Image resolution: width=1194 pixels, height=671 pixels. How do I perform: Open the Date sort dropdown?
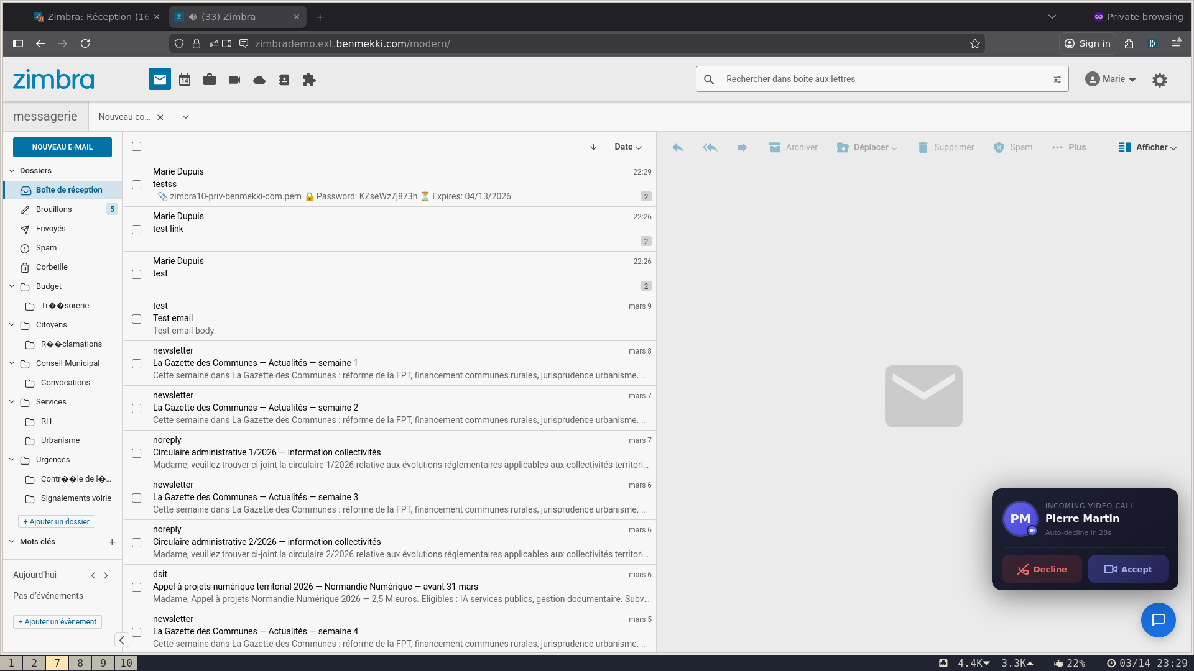pos(628,147)
